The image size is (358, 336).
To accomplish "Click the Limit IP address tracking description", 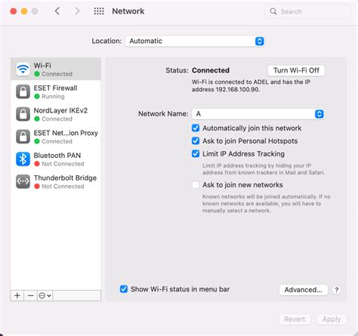I will pyautogui.click(x=264, y=169).
